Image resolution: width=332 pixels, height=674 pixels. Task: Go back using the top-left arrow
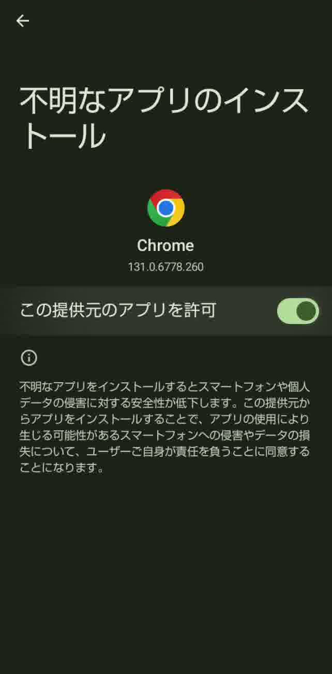[23, 20]
